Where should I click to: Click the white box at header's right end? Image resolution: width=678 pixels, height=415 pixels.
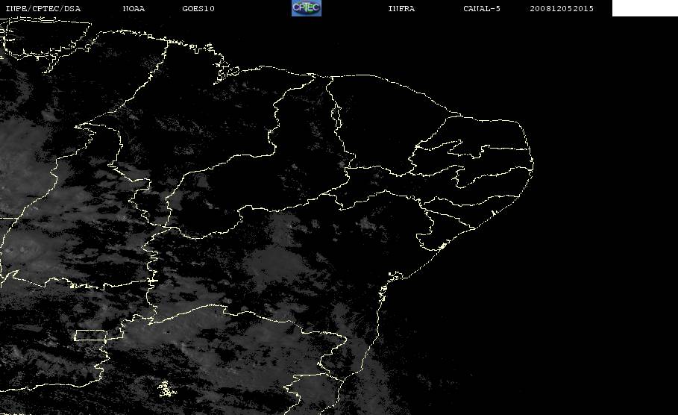pos(645,8)
